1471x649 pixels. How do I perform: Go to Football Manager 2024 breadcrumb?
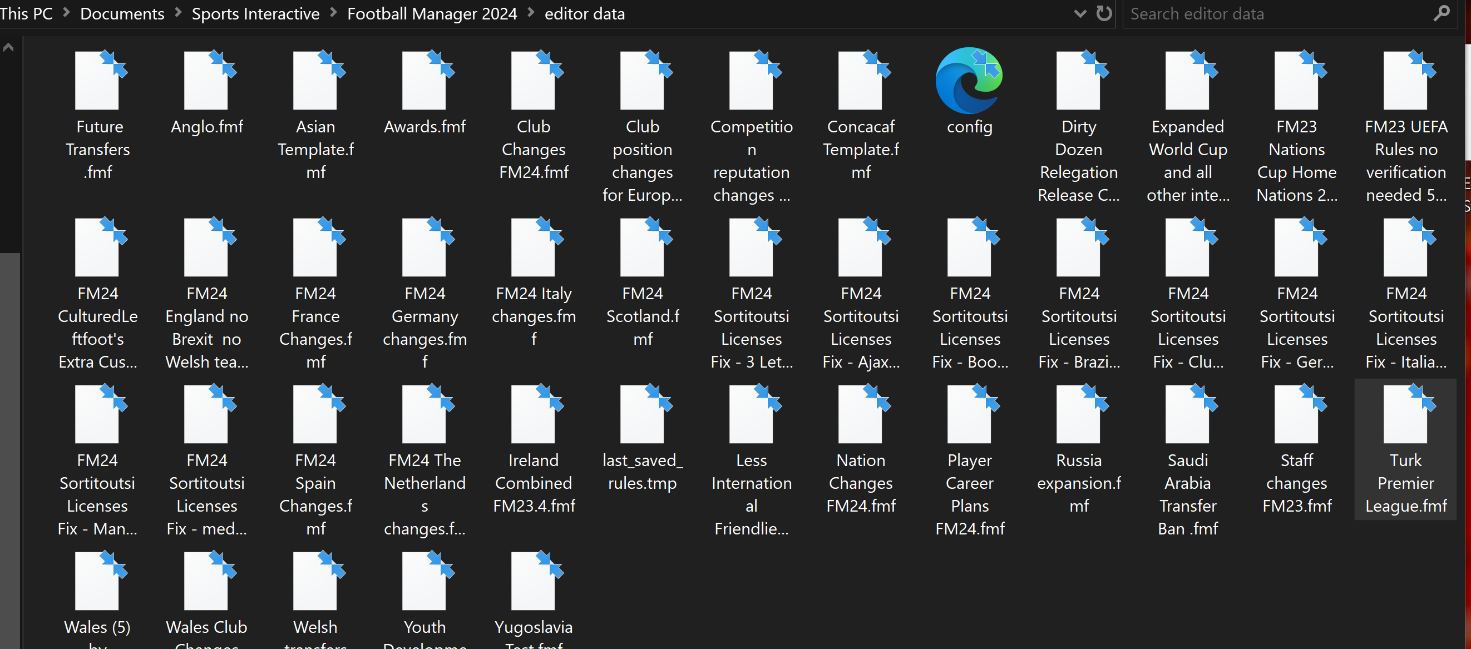[432, 13]
